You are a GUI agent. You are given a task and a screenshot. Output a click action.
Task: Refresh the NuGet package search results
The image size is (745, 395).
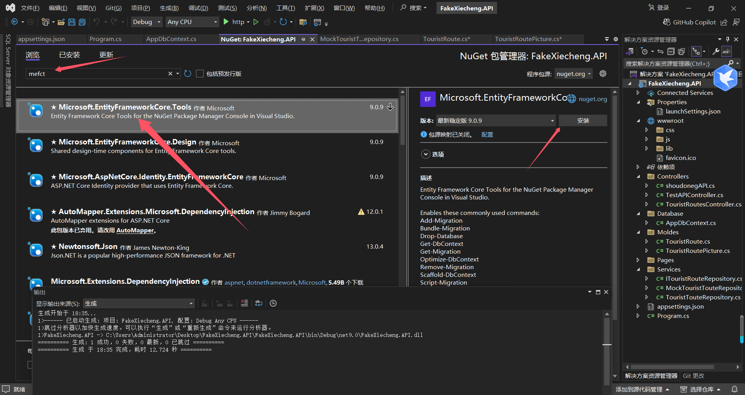(188, 74)
